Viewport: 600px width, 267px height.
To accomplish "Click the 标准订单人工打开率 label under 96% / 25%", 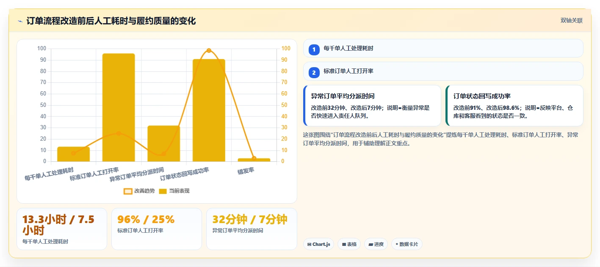I will coord(140,231).
